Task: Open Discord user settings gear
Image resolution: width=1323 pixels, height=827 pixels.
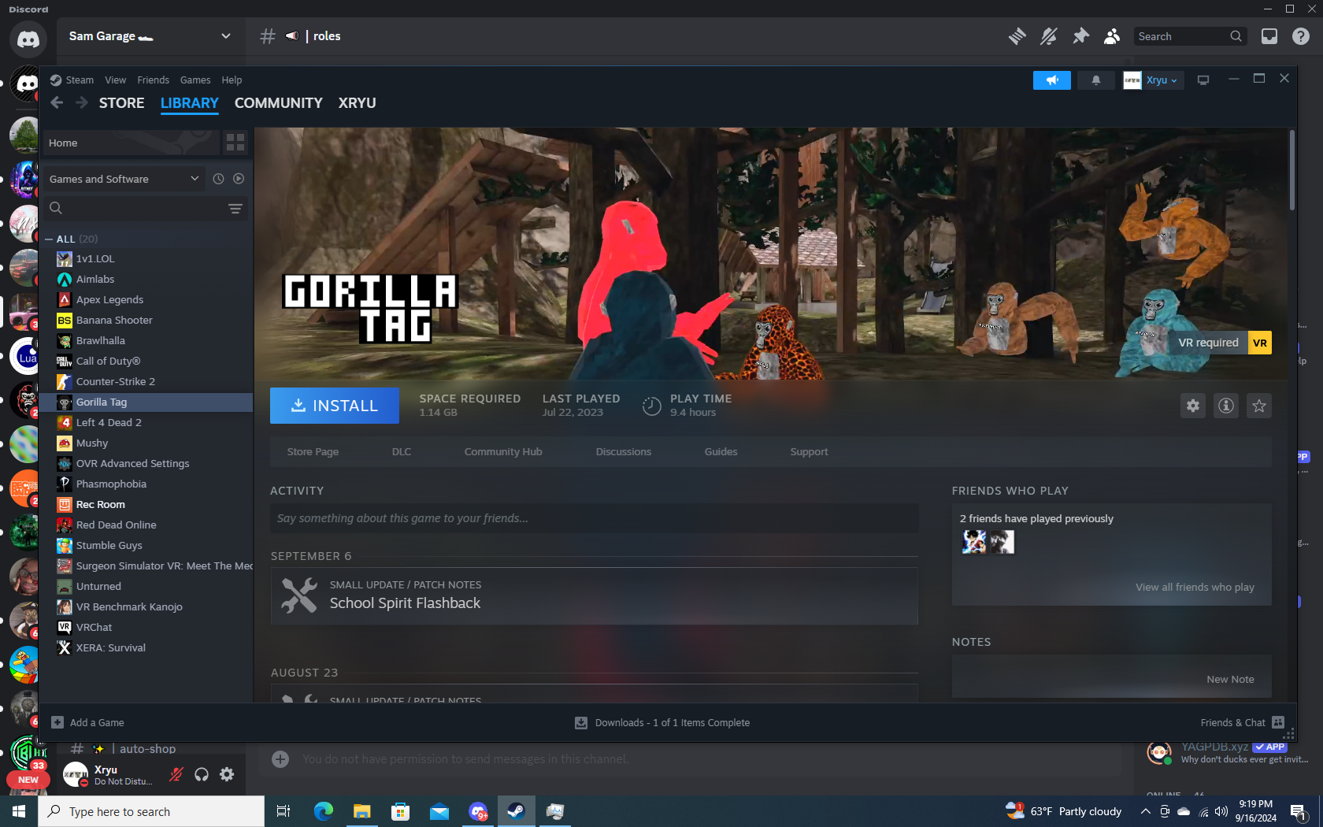Action: 227,774
